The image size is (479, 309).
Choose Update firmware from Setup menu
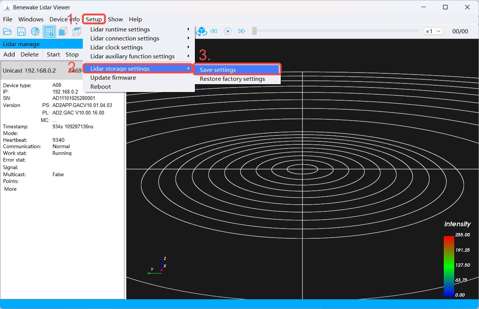139,77
